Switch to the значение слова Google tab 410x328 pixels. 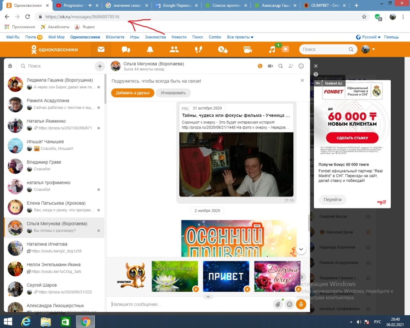(x=127, y=5)
